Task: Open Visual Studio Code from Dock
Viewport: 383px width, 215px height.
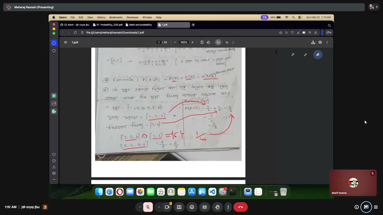Action: pyautogui.click(x=212, y=192)
